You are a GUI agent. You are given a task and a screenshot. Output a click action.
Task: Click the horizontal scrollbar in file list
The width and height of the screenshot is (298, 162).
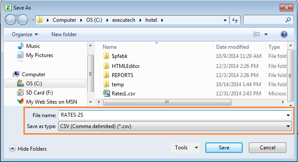pyautogui.click(x=167, y=102)
